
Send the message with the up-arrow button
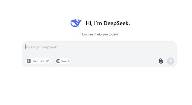coord(170,61)
